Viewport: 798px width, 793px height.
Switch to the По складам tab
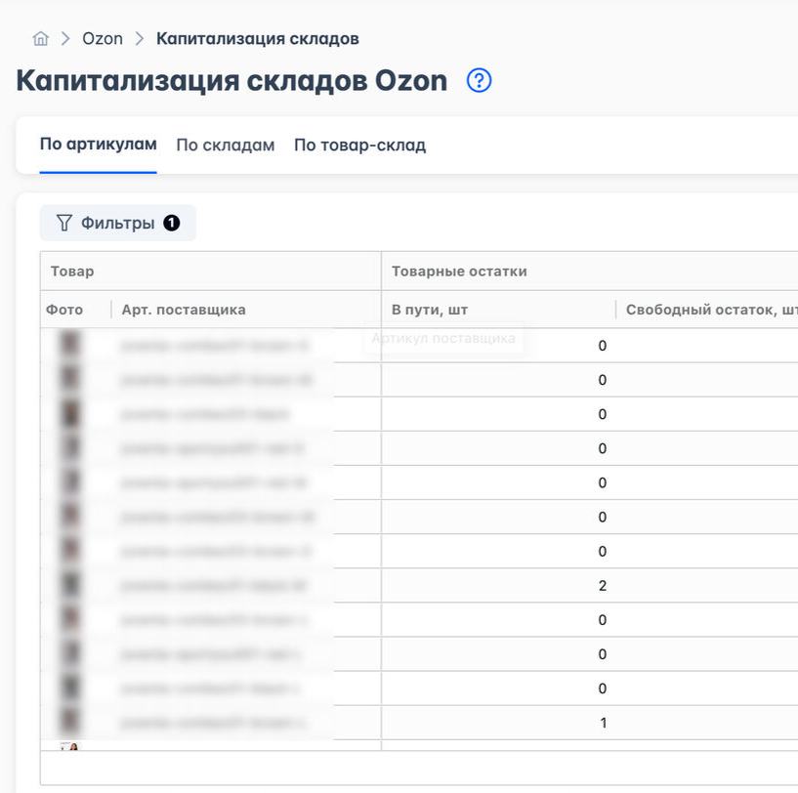click(226, 146)
